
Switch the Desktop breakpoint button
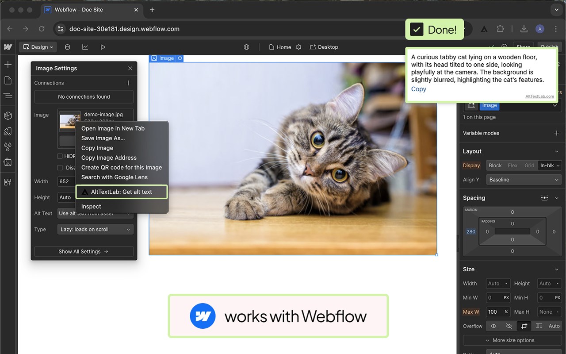point(324,47)
